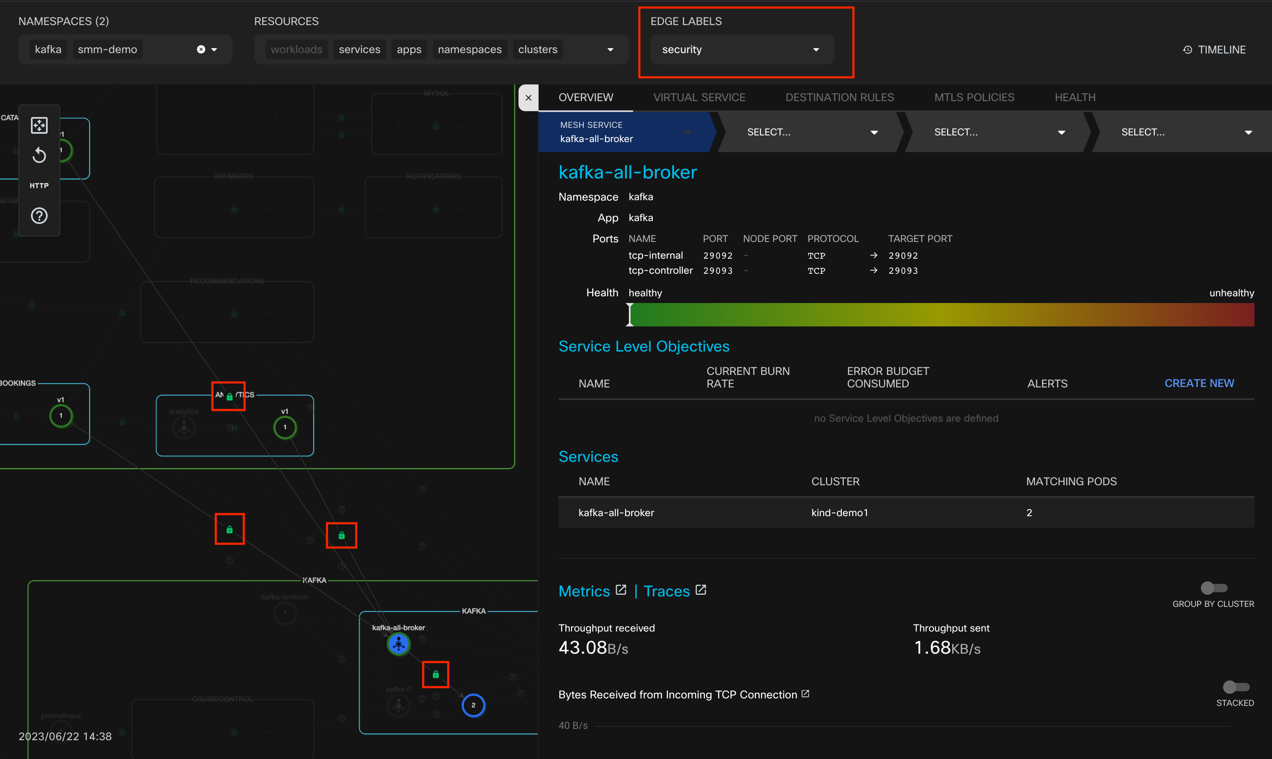Select kafka-all-broker row in Services table
Image resolution: width=1272 pixels, height=759 pixels.
click(x=906, y=512)
